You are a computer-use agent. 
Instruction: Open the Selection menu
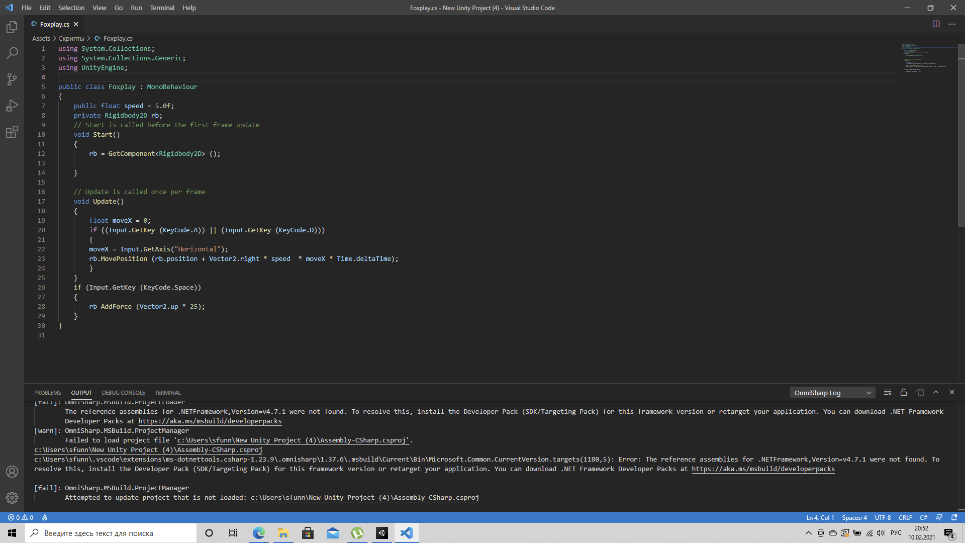point(71,8)
